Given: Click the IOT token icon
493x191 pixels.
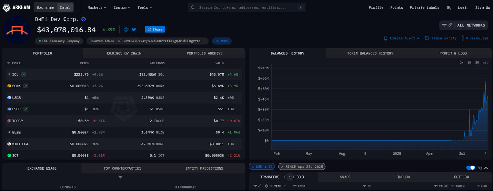Looking at the screenshot, I should 9,156.
